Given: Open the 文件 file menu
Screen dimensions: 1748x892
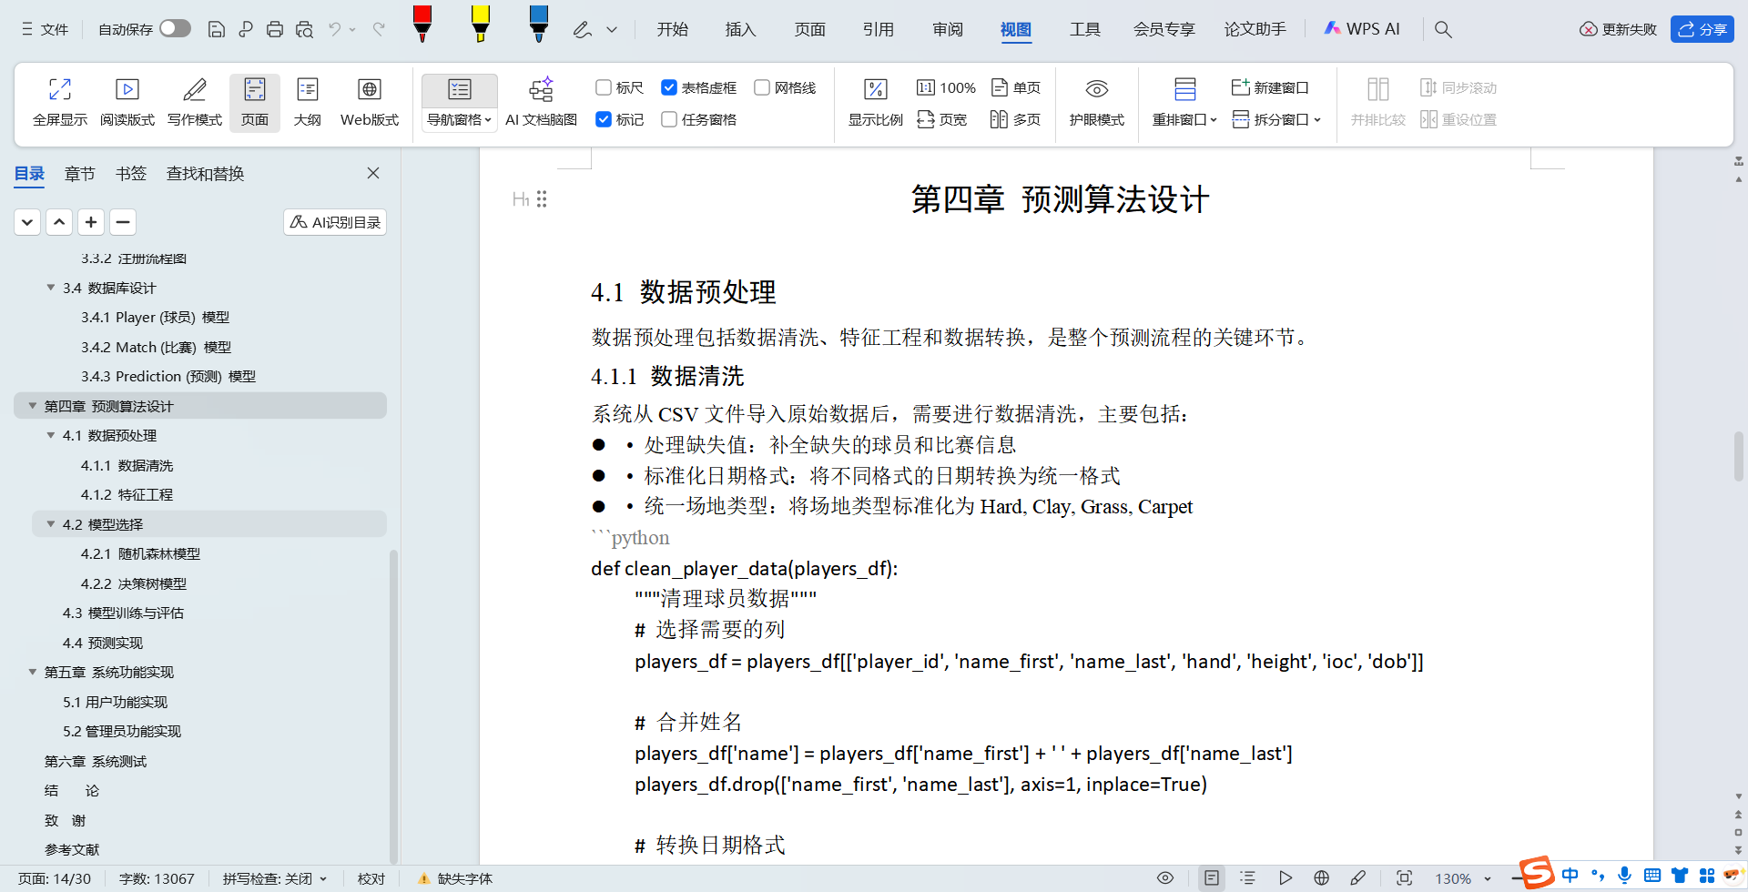Looking at the screenshot, I should (x=45, y=29).
